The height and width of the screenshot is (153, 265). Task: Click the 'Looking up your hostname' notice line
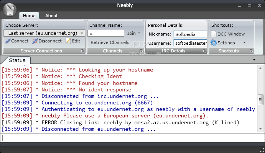pyautogui.click(x=77, y=70)
